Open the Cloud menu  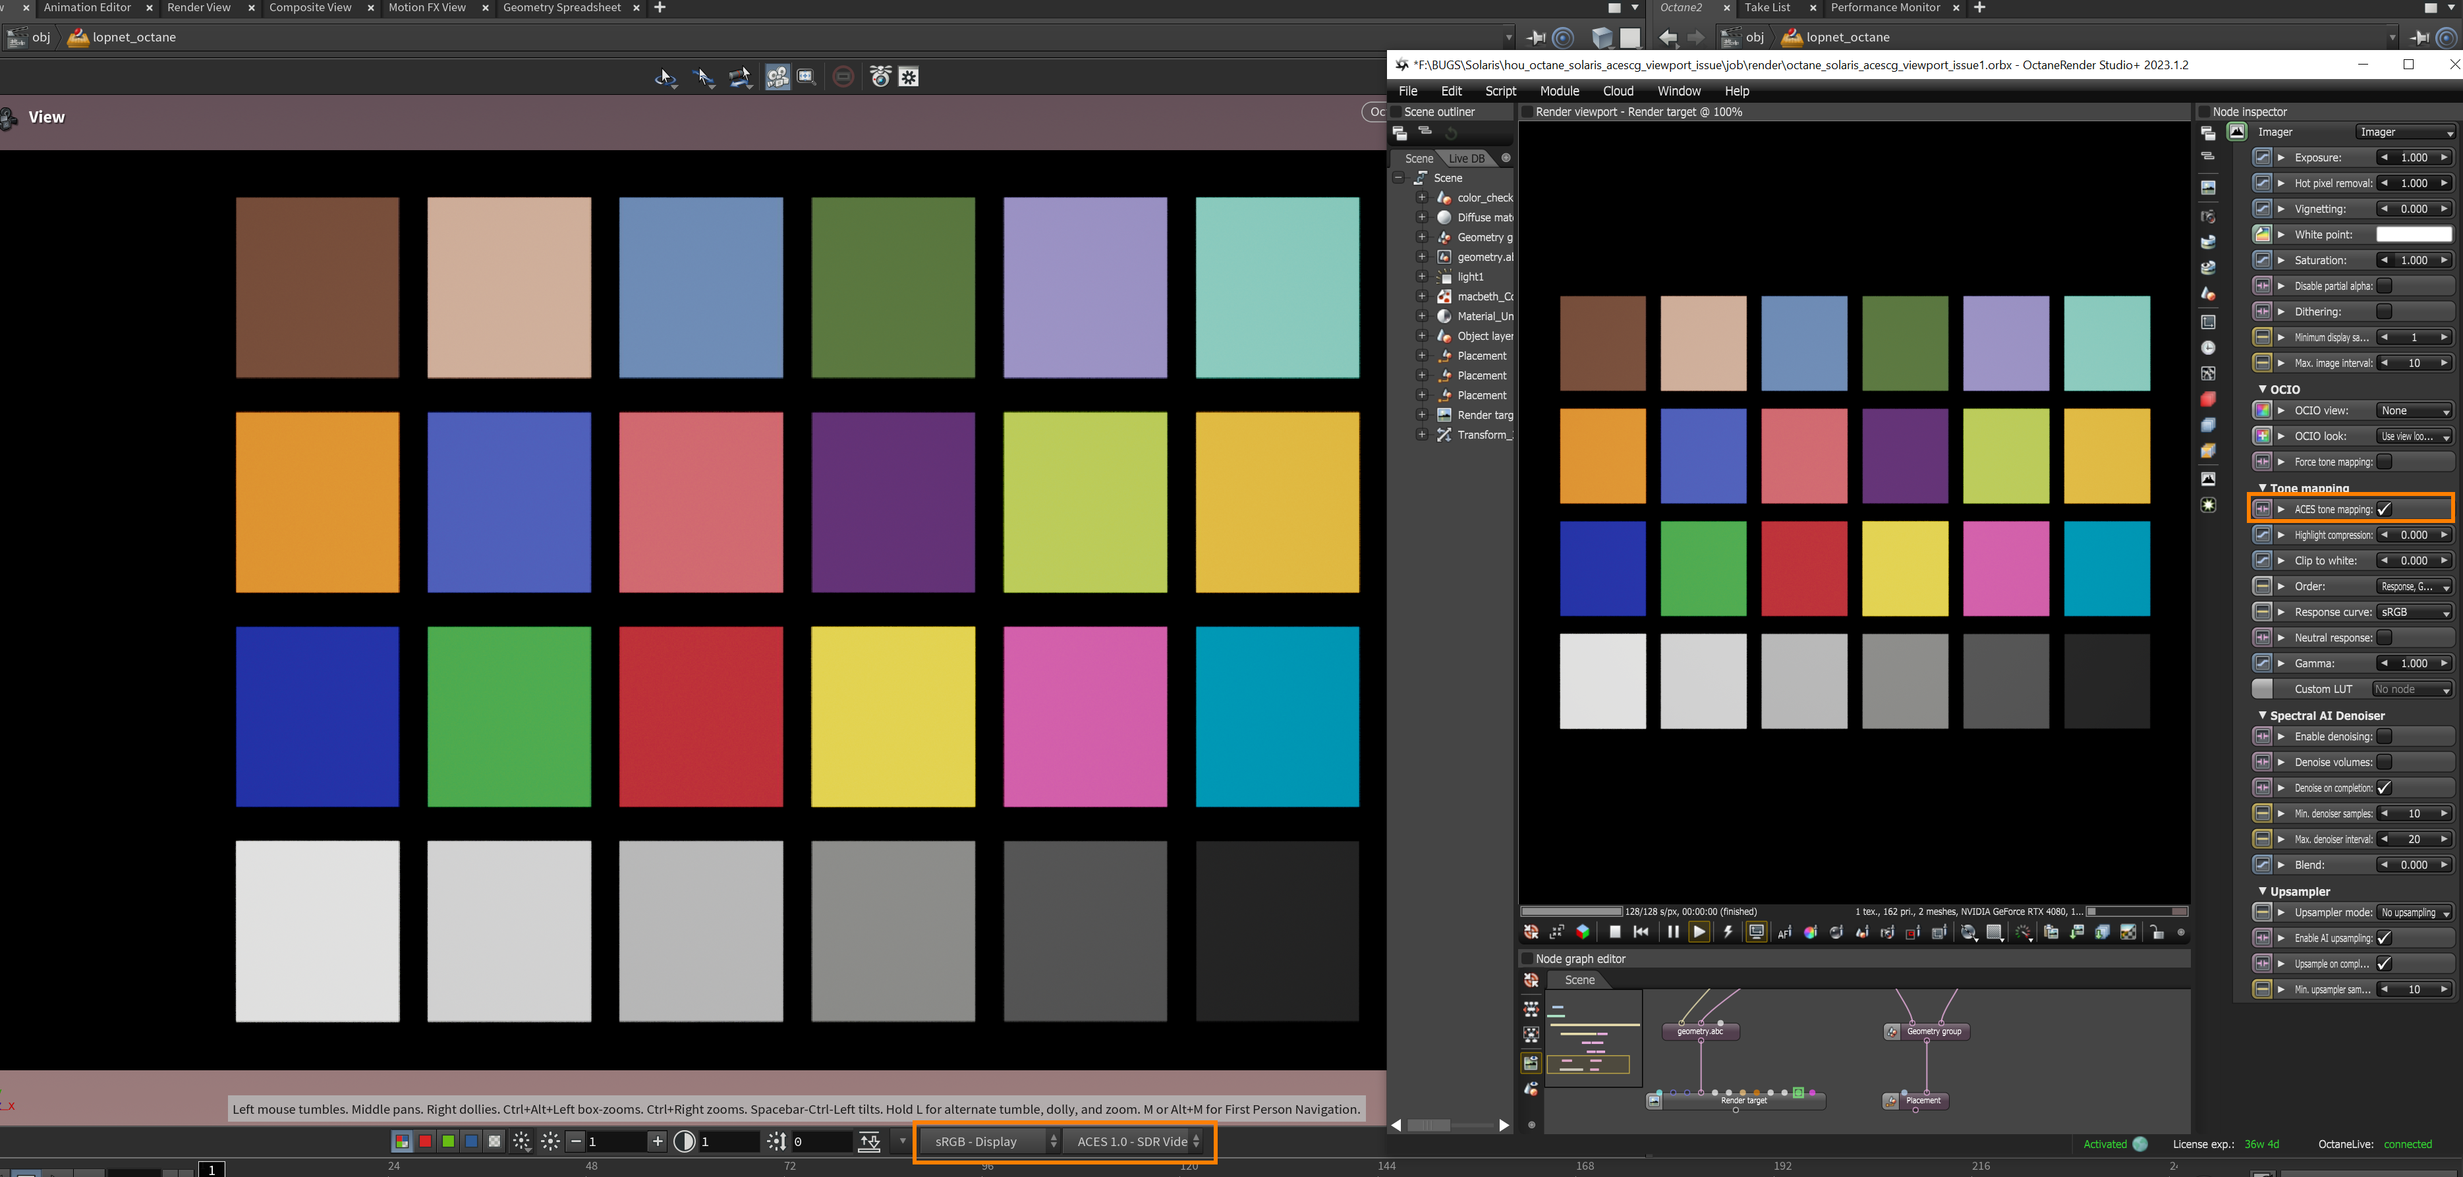point(1618,91)
